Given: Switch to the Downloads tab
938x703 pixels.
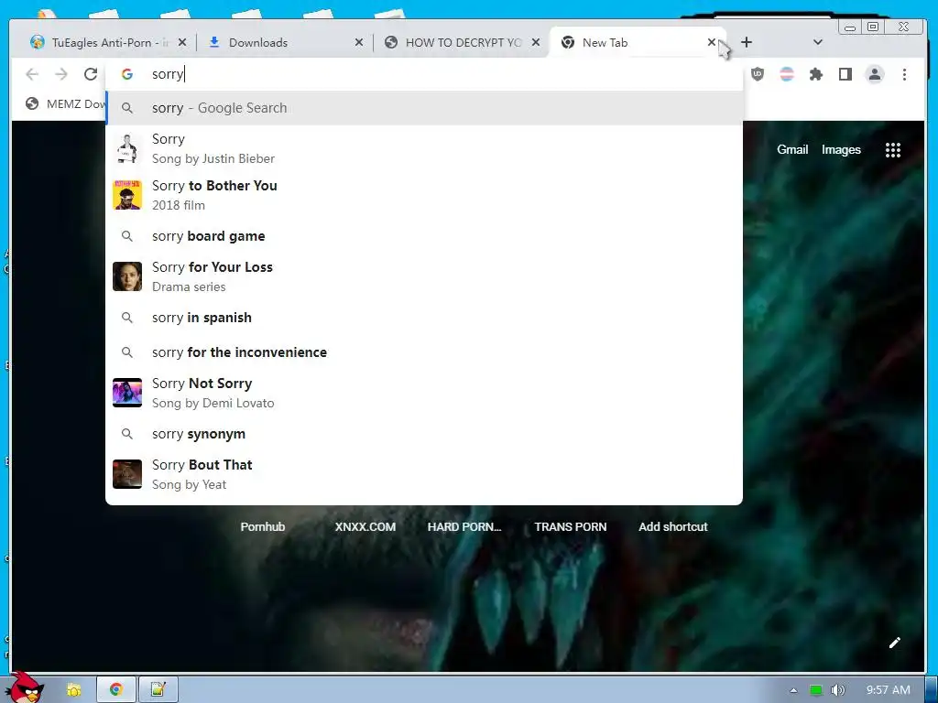Looking at the screenshot, I should 285,42.
